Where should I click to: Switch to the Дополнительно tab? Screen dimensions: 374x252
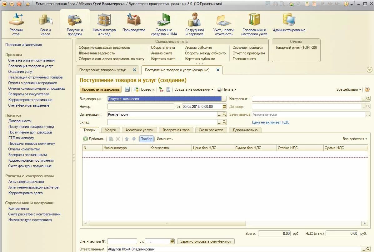[x=245, y=130]
